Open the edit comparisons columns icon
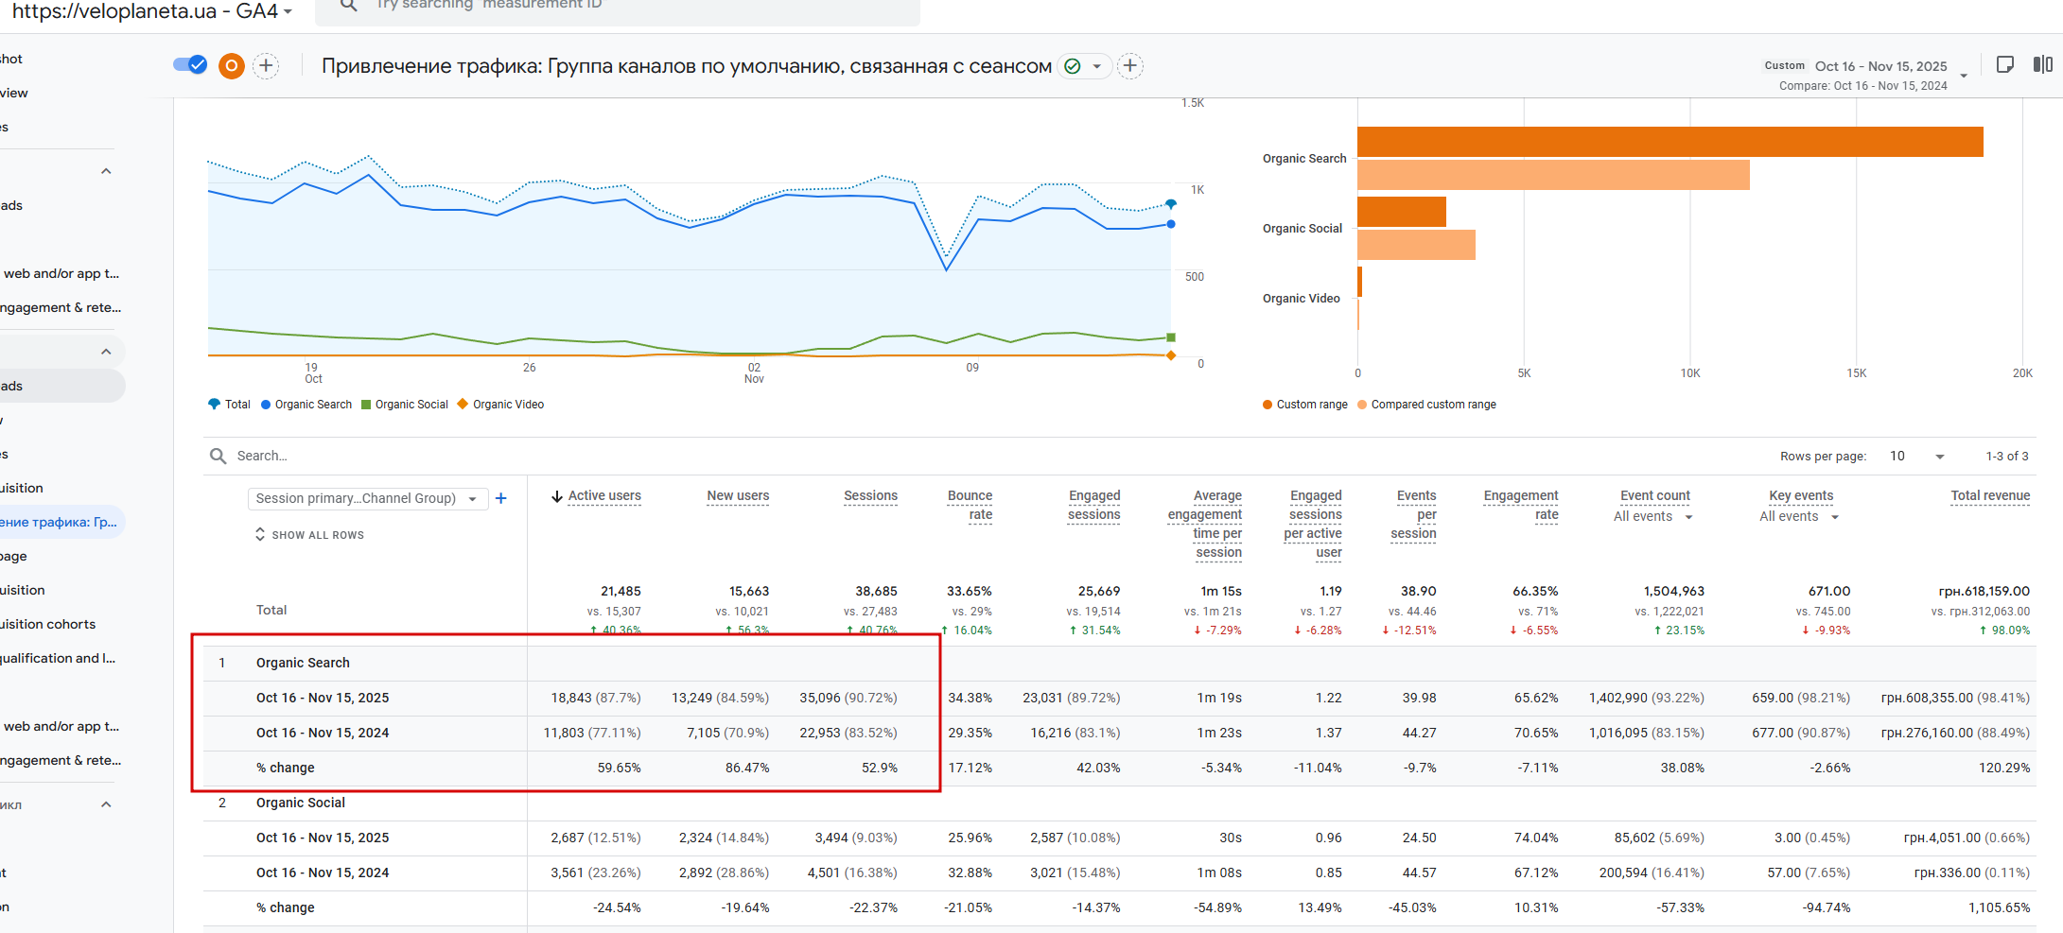 (x=2043, y=64)
